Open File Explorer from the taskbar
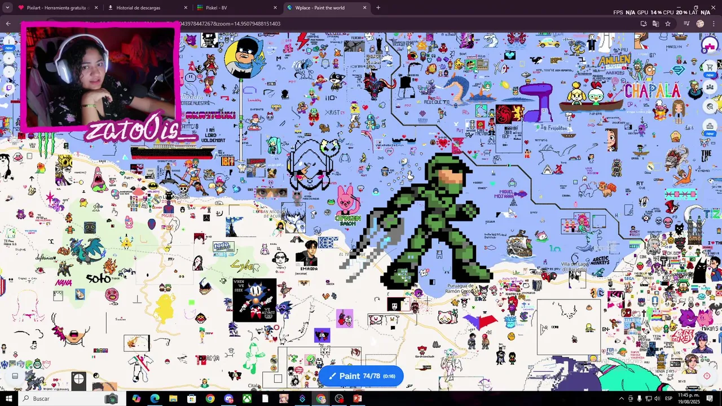Screen dimensions: 722x406 (x=173, y=399)
